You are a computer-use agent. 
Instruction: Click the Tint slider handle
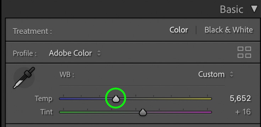(x=143, y=112)
